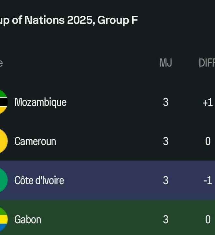This screenshot has width=215, height=235.
Task: Sort by the MJ column header
Action: coord(165,63)
